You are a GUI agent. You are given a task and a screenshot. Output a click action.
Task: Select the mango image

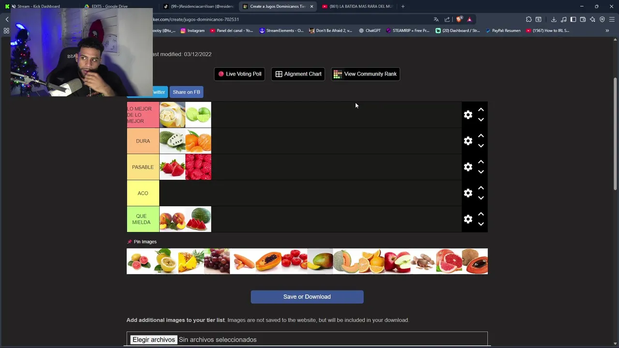[x=320, y=261]
